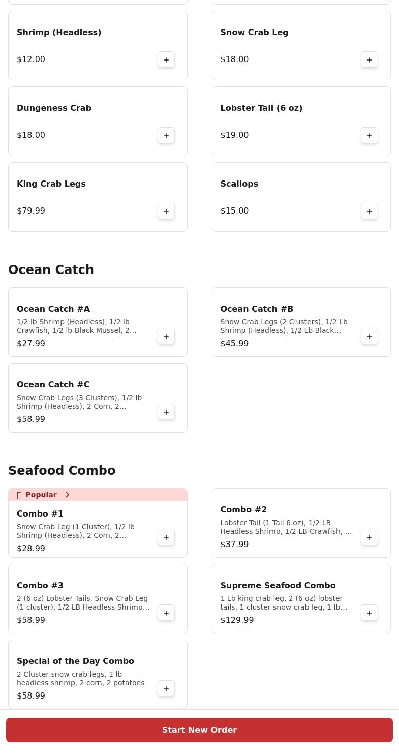Viewport: 399px width, 756px height.
Task: Add Shrimp (Headless) to order
Action: [166, 59]
